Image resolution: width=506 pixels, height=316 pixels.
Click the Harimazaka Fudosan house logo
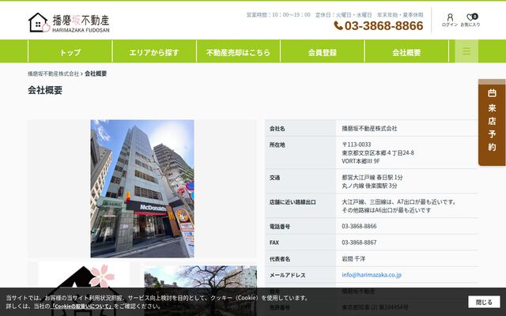[69, 23]
